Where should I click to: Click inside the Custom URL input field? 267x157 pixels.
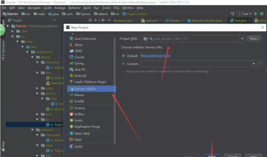point(196,64)
